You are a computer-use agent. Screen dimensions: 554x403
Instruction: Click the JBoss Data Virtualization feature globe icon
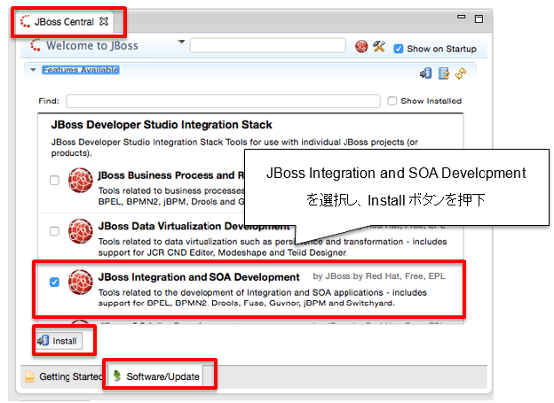[81, 231]
